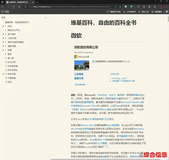Click the address bar URL field
Viewport: 169px width, 160px height.
click(70, 7)
